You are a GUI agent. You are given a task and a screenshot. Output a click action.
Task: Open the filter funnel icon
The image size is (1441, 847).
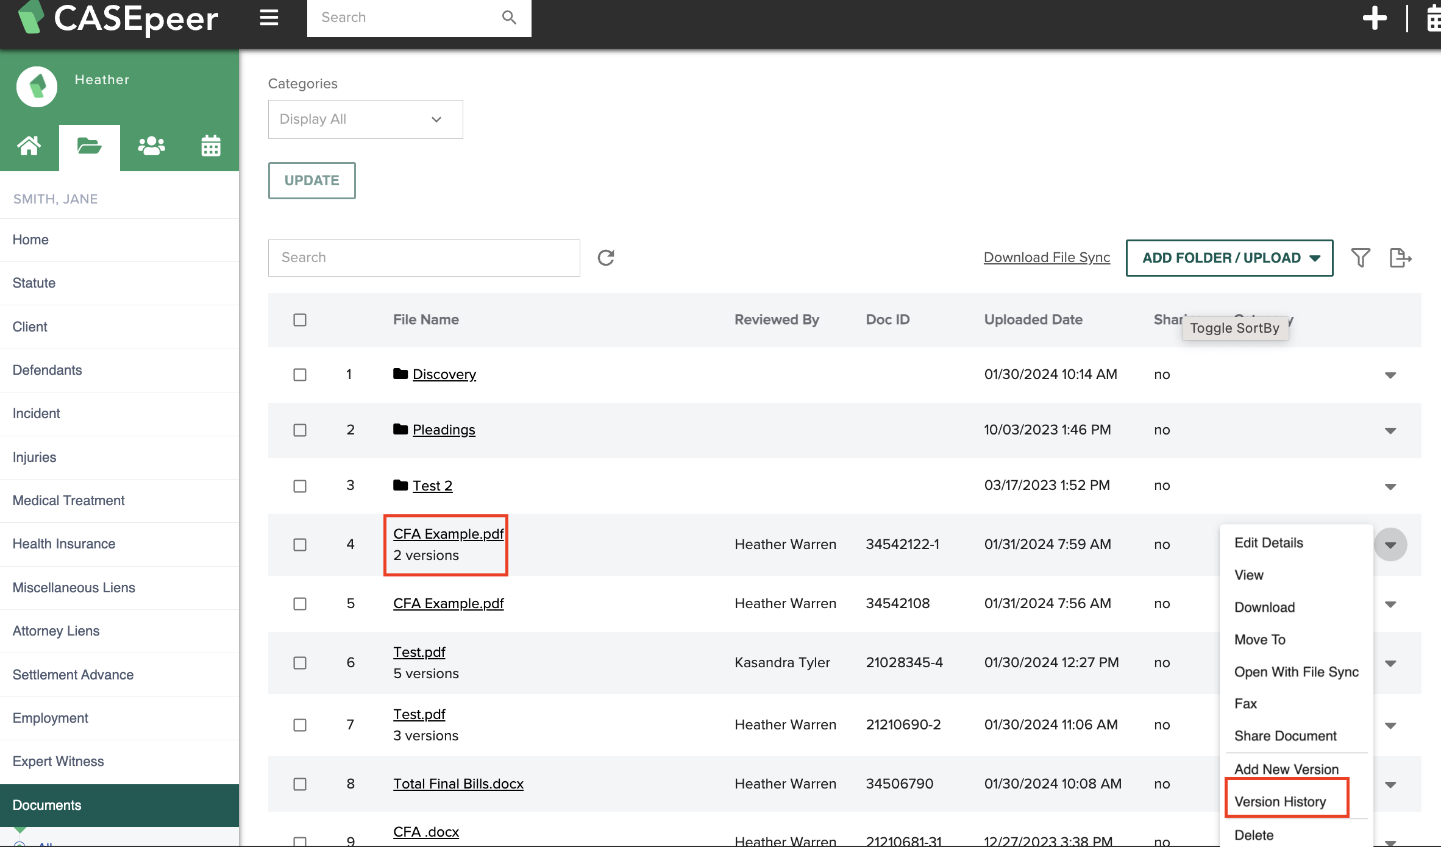tap(1361, 258)
